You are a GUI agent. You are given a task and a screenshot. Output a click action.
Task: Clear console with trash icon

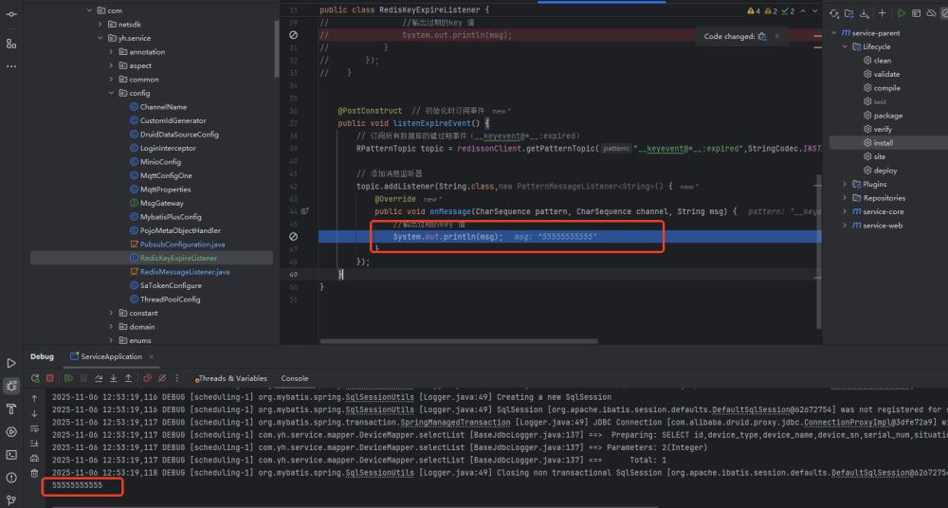(34, 473)
